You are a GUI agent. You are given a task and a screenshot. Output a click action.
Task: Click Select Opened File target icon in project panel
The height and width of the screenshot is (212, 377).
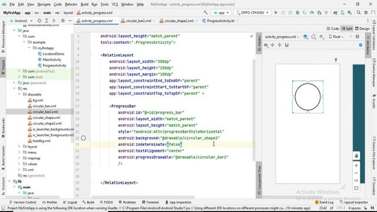[39, 21]
